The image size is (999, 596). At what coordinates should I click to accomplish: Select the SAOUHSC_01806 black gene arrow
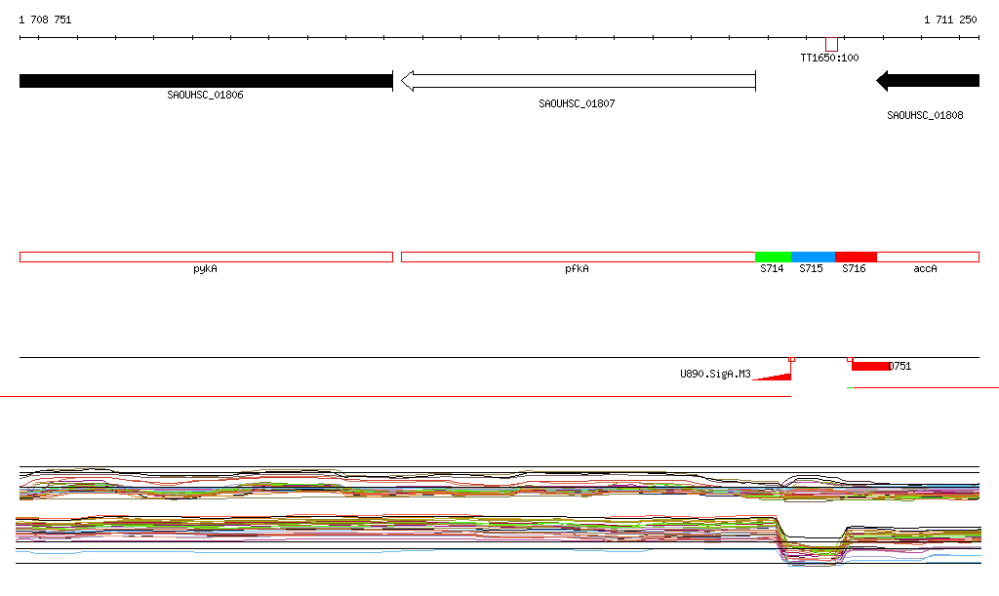(x=206, y=81)
